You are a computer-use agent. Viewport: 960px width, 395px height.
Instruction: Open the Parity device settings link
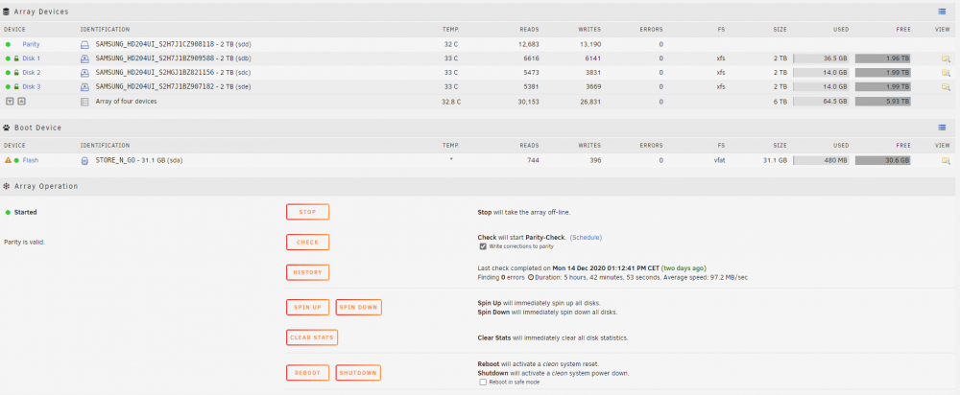32,45
